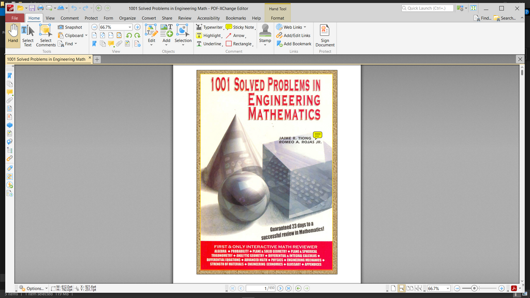This screenshot has width=530, height=298.
Task: Open Attachments pane paperclip in sidebar
Action: click(9, 100)
